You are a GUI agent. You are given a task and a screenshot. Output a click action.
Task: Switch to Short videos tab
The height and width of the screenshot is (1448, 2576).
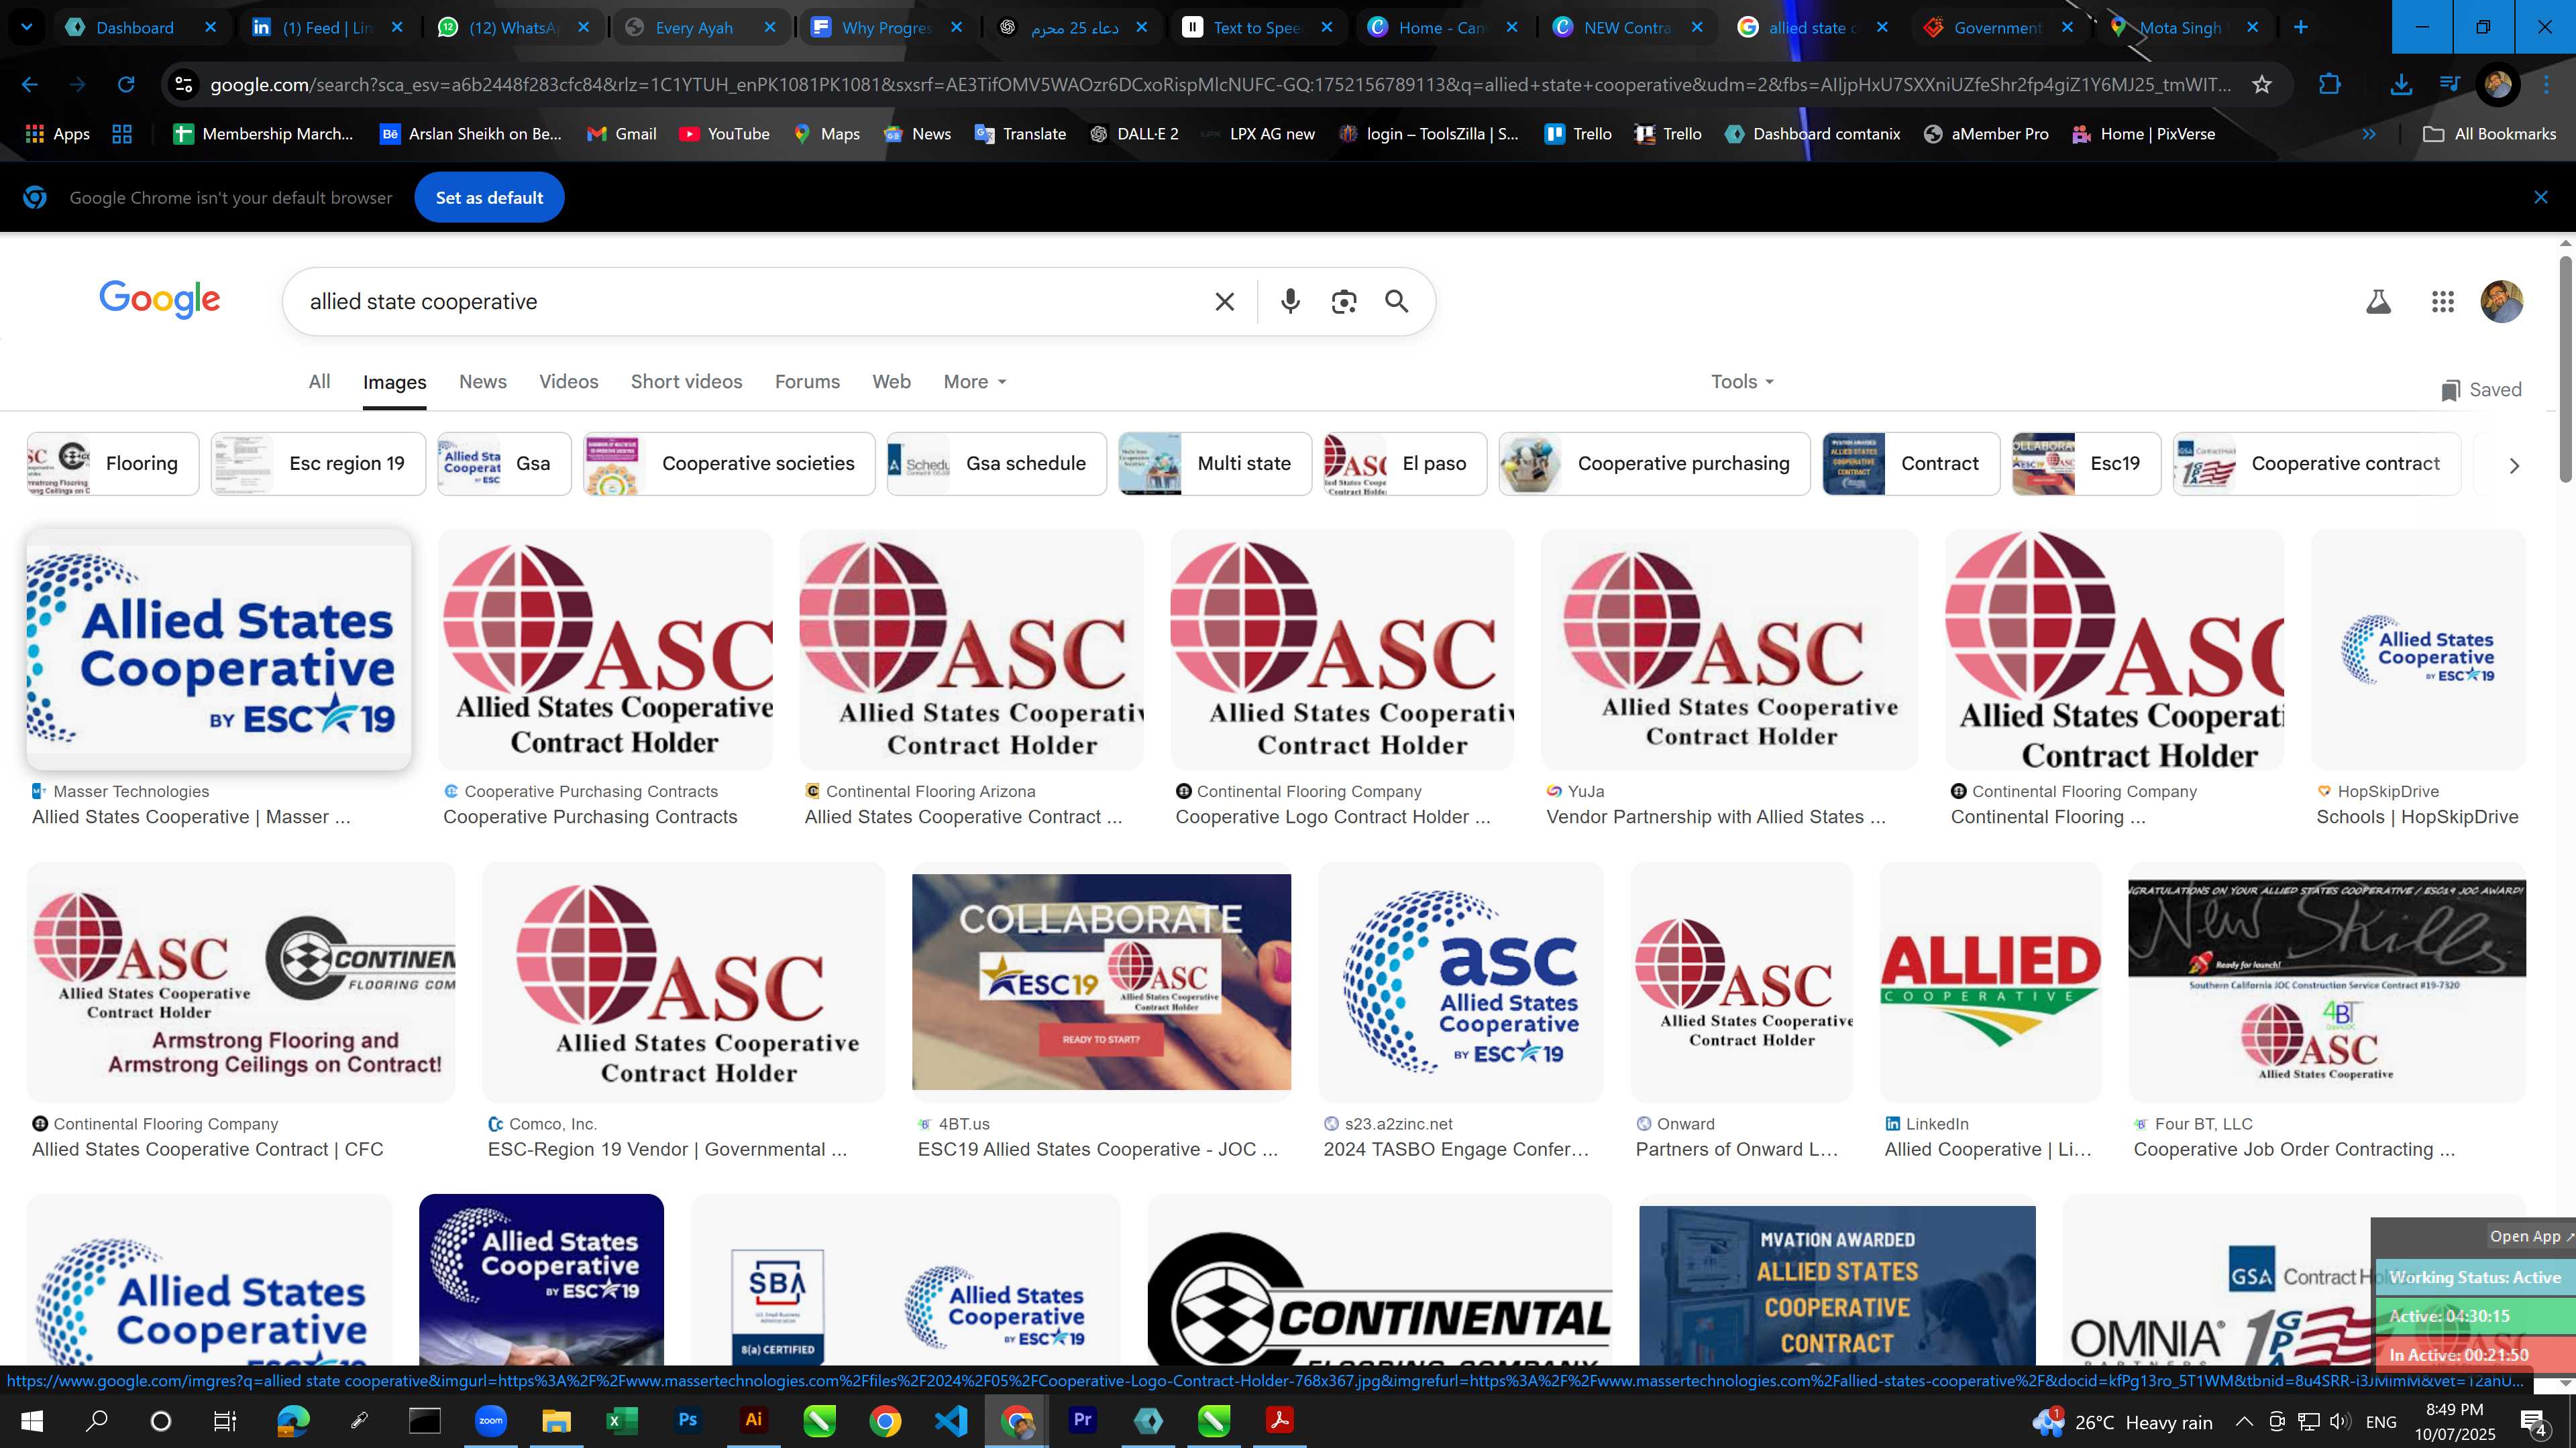[x=686, y=381]
